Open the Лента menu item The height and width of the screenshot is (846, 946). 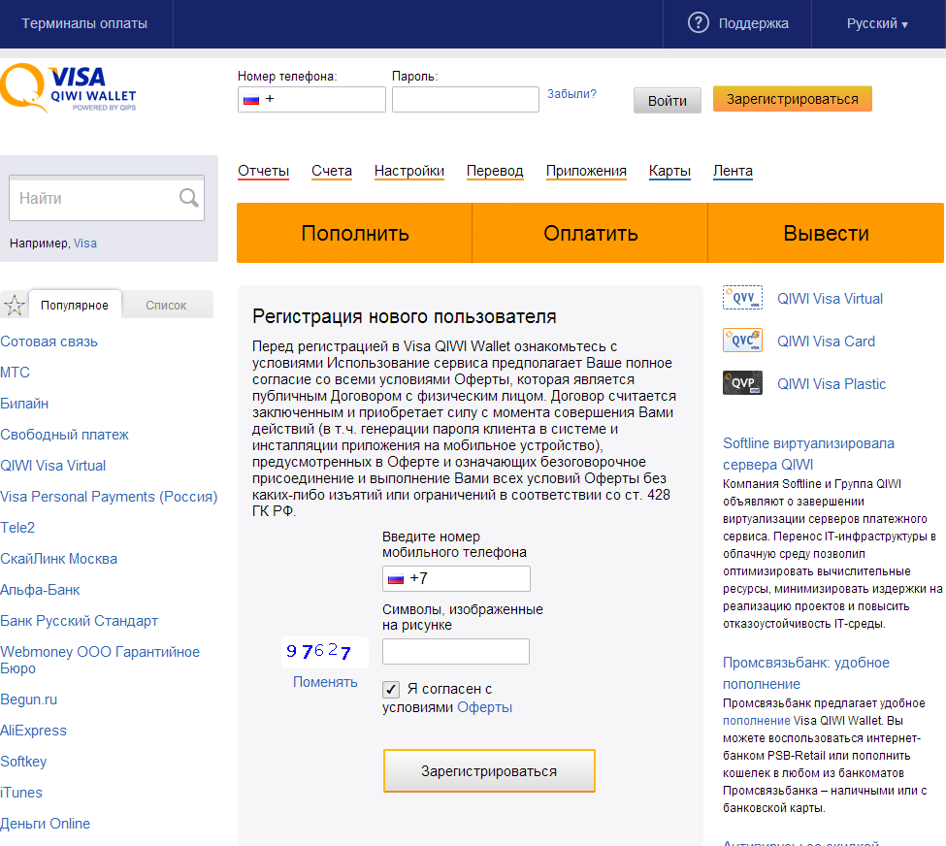click(733, 171)
